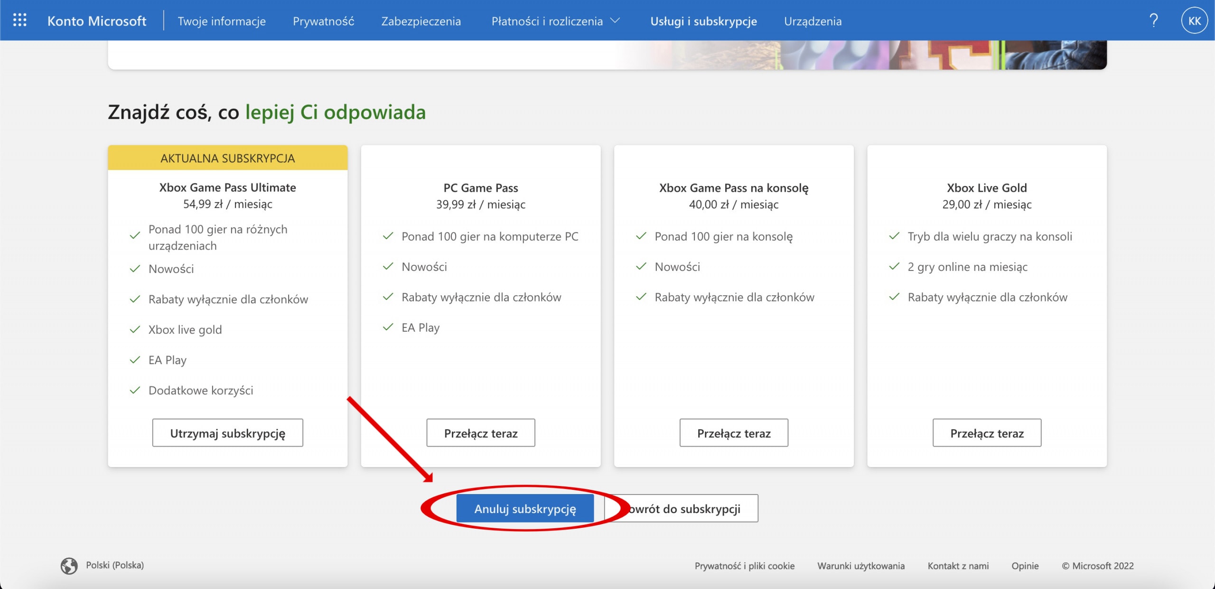
Task: Expand the Płatności i rozliczenia dropdown
Action: click(x=555, y=21)
